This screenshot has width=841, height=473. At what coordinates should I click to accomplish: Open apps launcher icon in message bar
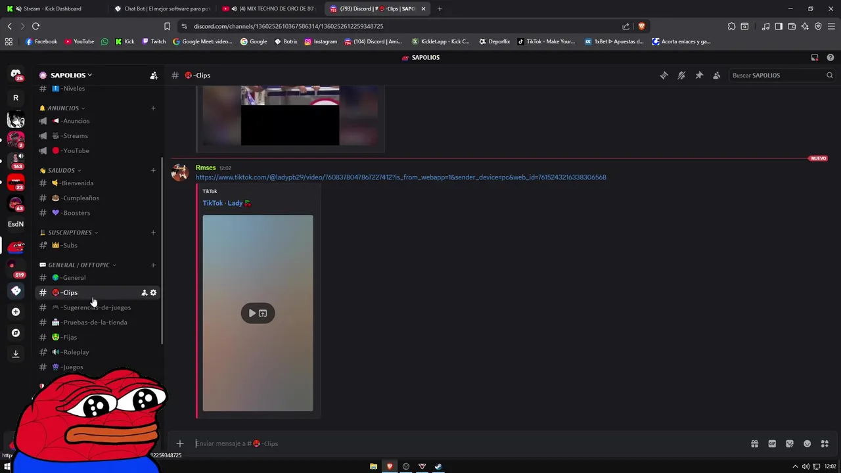[825, 444]
